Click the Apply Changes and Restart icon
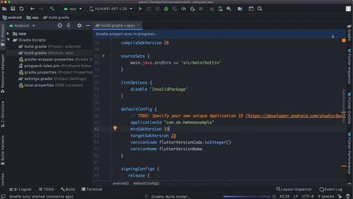 tap(149, 9)
